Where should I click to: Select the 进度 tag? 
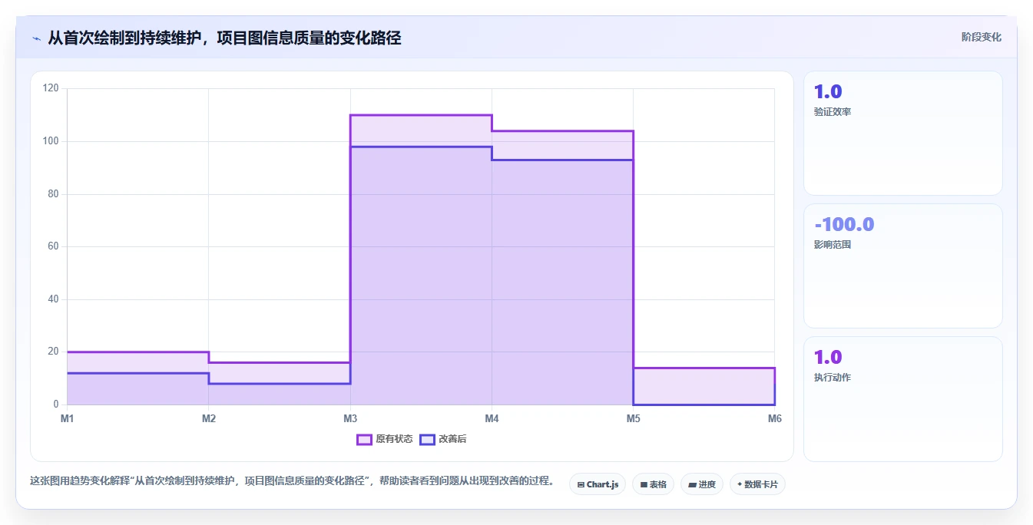tap(702, 484)
